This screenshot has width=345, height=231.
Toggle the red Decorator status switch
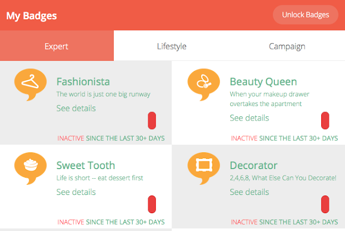point(325,204)
